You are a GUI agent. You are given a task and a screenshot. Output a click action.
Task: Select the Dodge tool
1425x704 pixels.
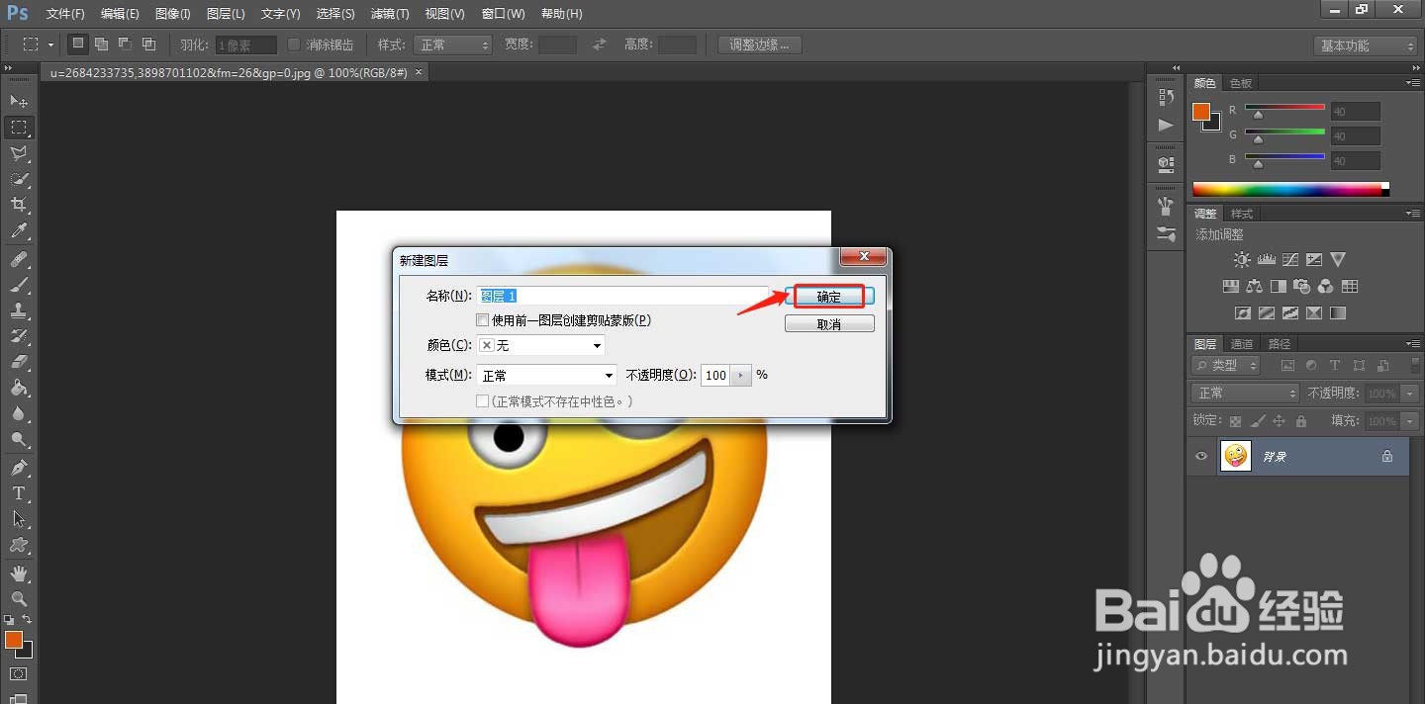19,439
